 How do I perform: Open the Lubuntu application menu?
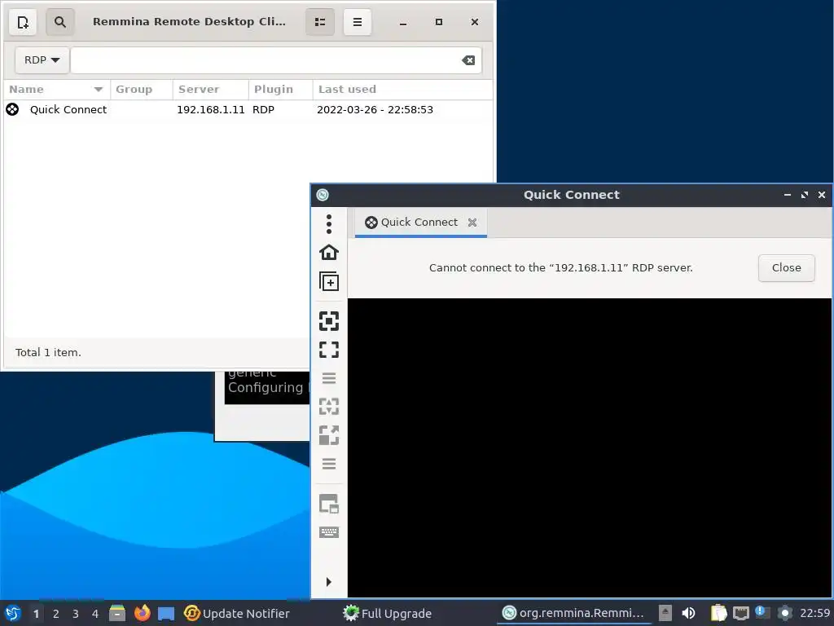point(13,613)
